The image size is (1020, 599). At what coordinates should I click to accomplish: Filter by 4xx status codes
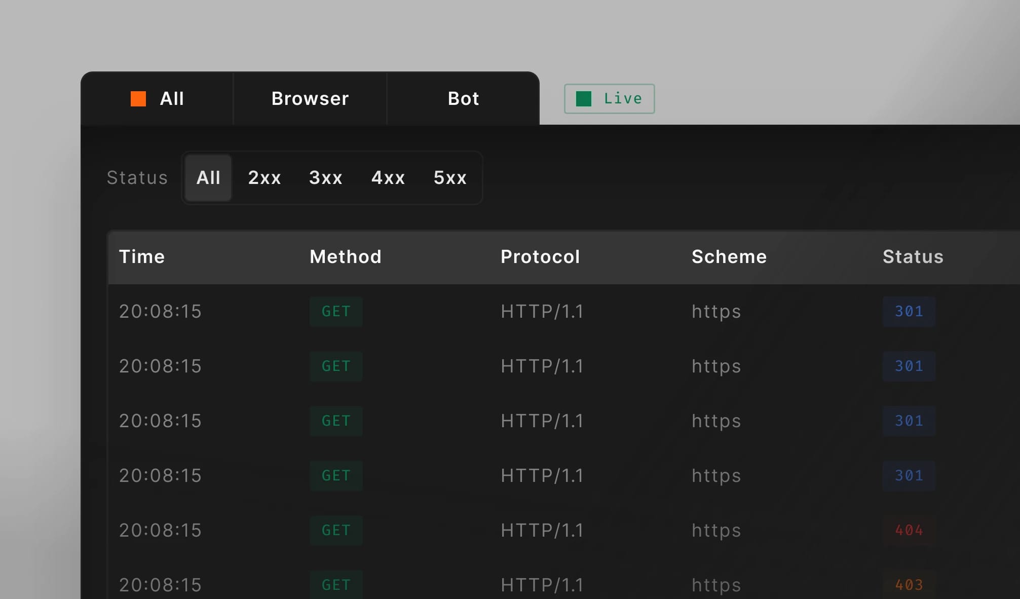[x=388, y=178]
